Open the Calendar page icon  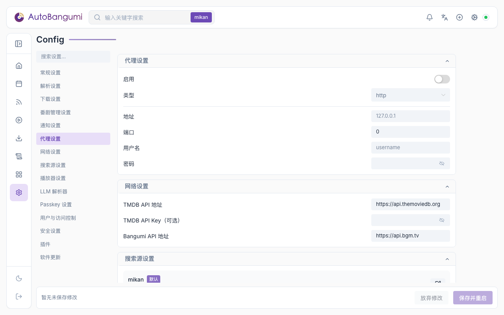point(19,84)
